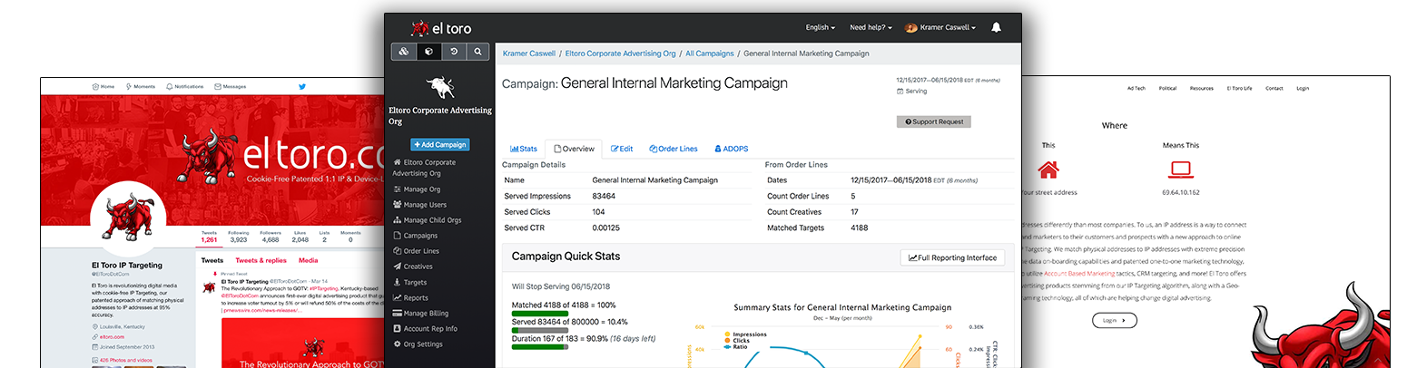Switch to the Order Lines tab
This screenshot has height=368, width=1407.
674,149
